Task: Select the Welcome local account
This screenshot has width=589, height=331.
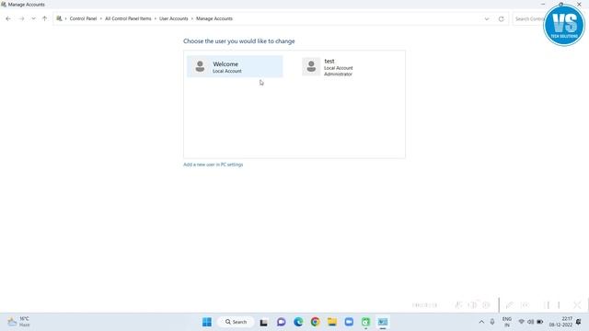Action: pyautogui.click(x=235, y=66)
